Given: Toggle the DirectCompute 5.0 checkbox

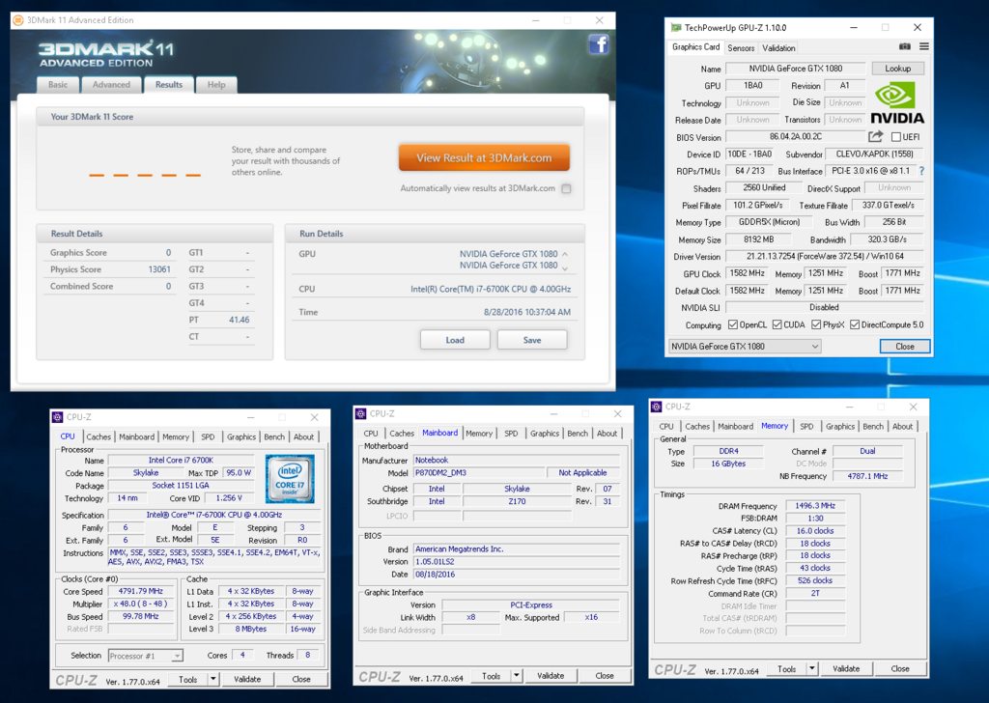Looking at the screenshot, I should tap(855, 324).
